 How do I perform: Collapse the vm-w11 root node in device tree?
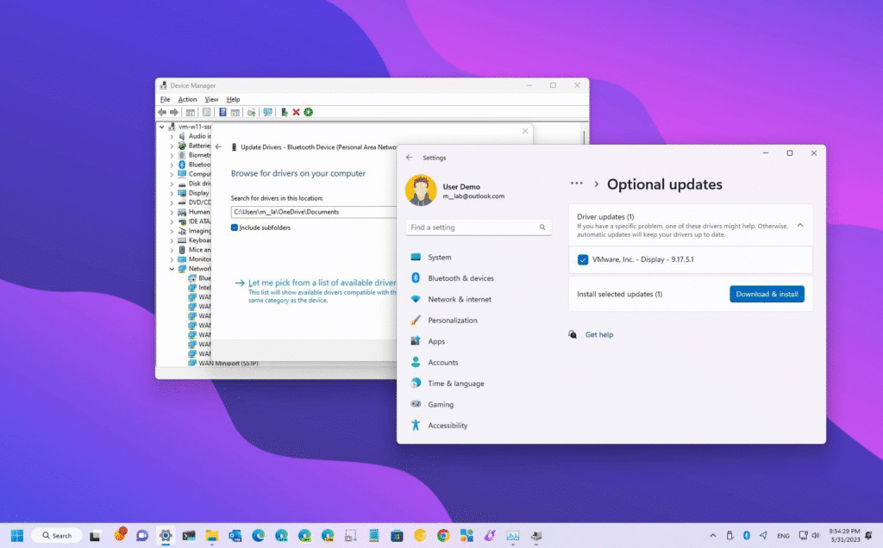click(x=162, y=128)
